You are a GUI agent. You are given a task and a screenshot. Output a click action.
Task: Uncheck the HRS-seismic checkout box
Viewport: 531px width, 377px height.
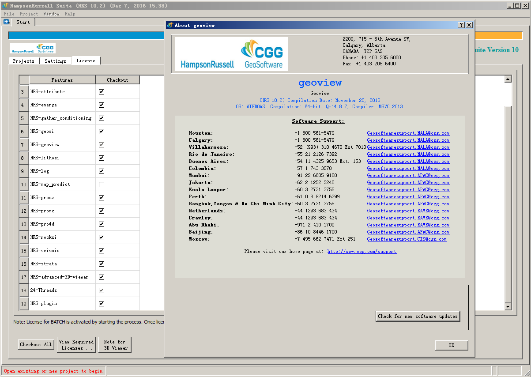[x=102, y=251]
